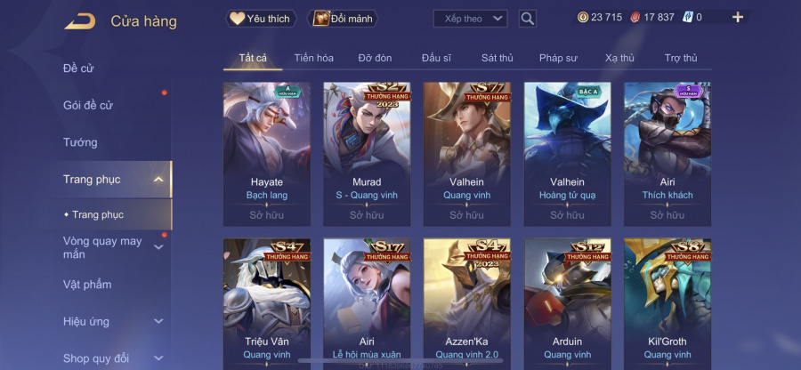Open Yêu thích favorites with heart icon
Viewport: 801px width, 370px height.
(x=237, y=19)
